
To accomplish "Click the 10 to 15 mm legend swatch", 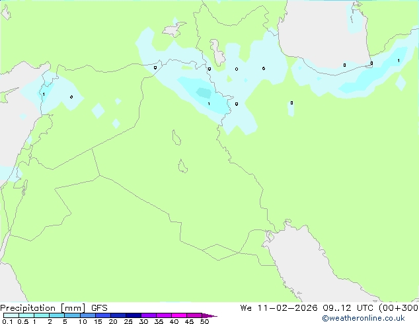I will 87,315.
